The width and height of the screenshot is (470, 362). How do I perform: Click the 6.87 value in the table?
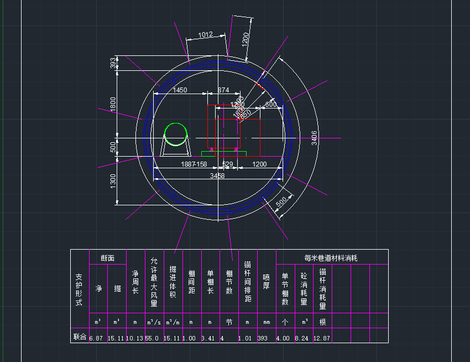pos(97,337)
